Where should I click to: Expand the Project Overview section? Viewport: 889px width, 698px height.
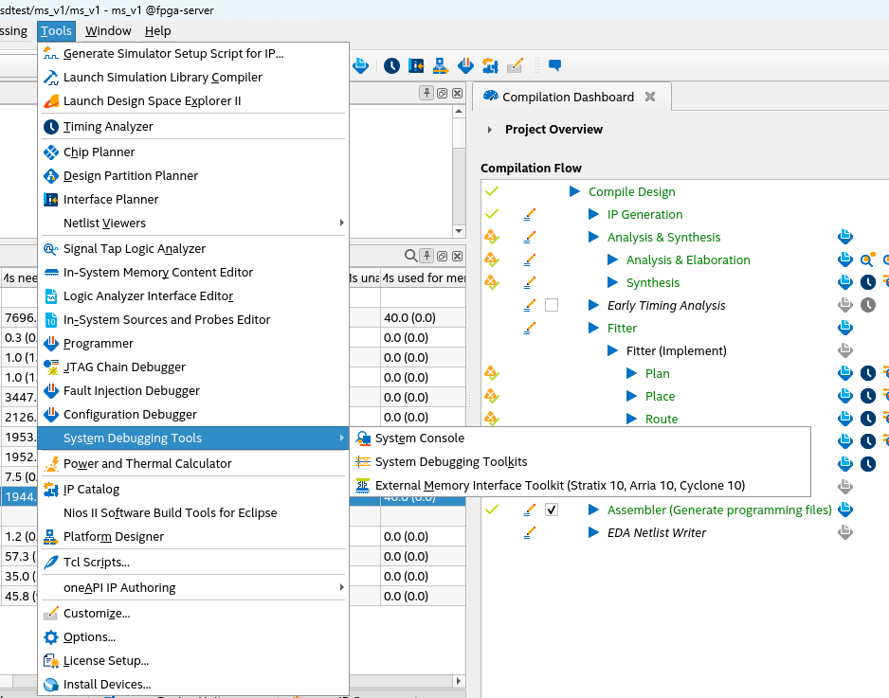click(490, 130)
